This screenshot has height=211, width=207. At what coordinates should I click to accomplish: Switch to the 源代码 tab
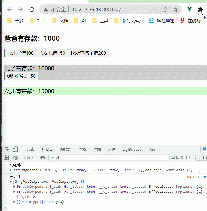click(x=66, y=149)
